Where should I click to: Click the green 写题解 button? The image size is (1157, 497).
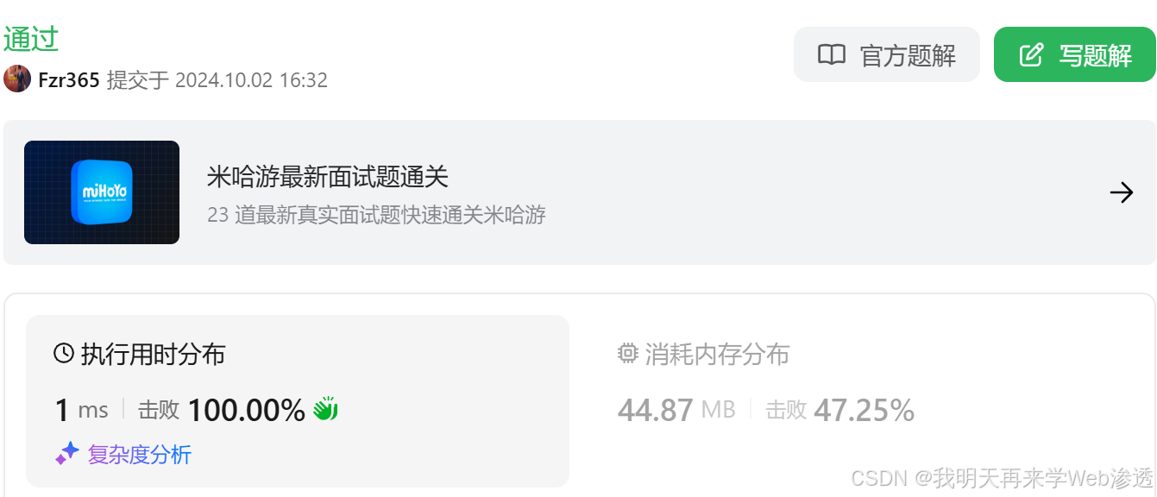(1074, 54)
